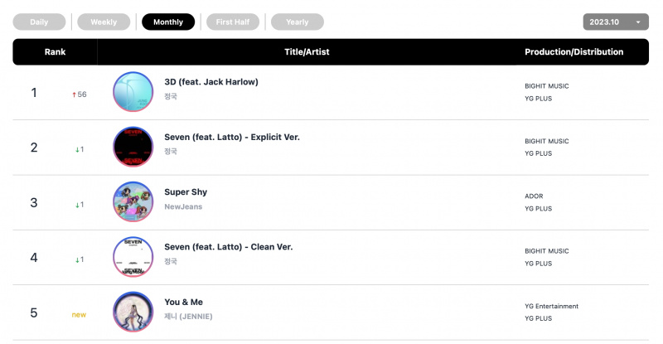This screenshot has height=344, width=663.
Task: Switch to the Yearly chart tab
Action: point(298,22)
